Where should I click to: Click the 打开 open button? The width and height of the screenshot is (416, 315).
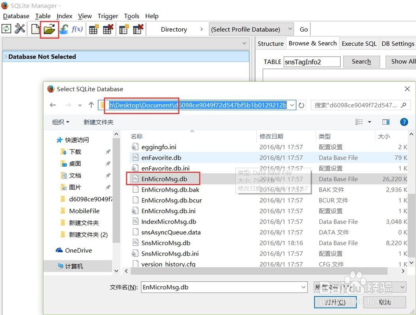(335, 302)
